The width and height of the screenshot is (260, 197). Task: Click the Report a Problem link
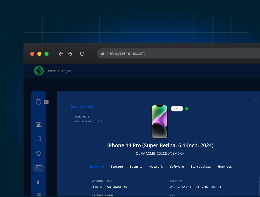pos(84,107)
